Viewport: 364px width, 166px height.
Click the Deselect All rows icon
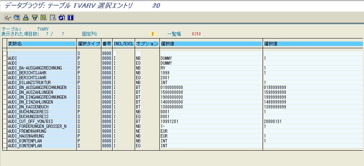(53, 17)
